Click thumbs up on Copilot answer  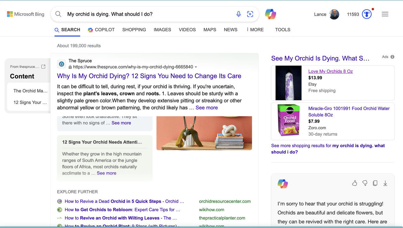pyautogui.click(x=355, y=183)
